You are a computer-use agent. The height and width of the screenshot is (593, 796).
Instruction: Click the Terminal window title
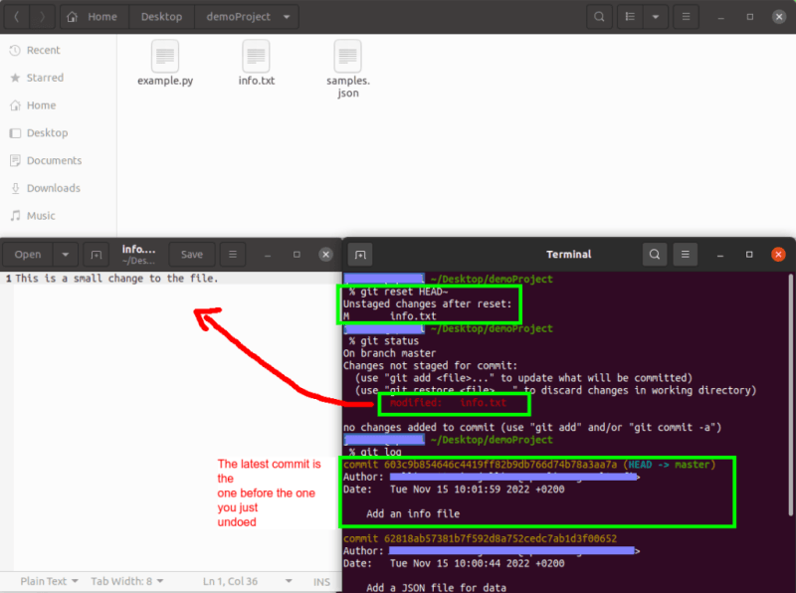point(568,255)
